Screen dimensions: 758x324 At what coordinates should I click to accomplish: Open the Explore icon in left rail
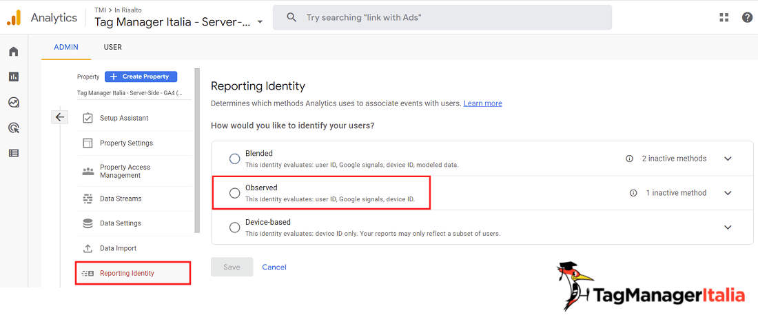pyautogui.click(x=14, y=102)
